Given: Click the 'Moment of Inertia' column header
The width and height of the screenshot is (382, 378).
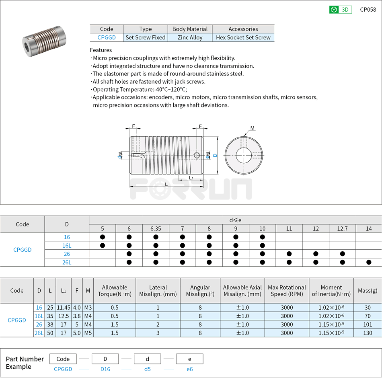Looking at the screenshot, I should coord(331,291).
